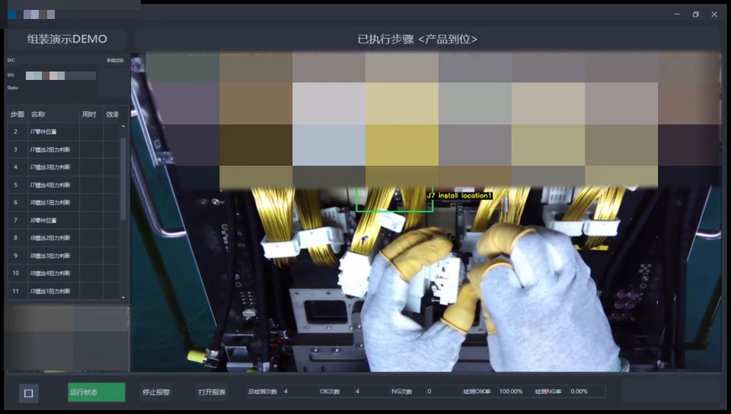Image resolution: width=731 pixels, height=414 pixels.
Task: Click the J7 install location1 label in video
Action: [459, 196]
